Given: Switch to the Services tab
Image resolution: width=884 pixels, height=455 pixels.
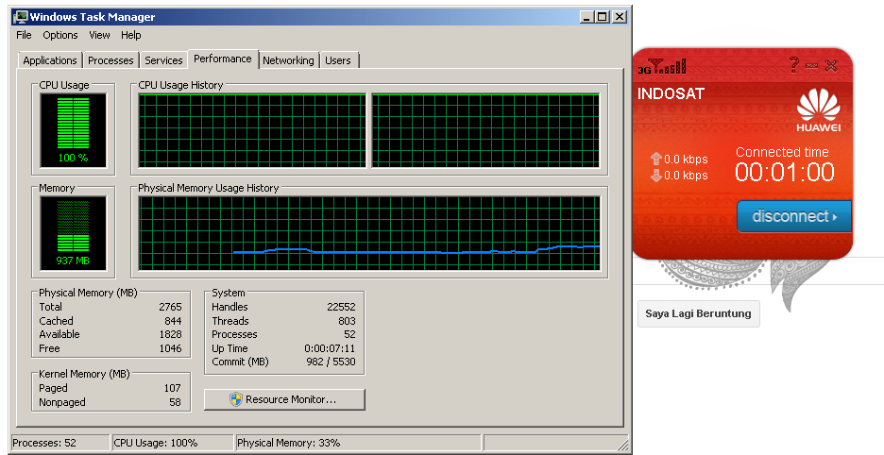Looking at the screenshot, I should pos(163,60).
